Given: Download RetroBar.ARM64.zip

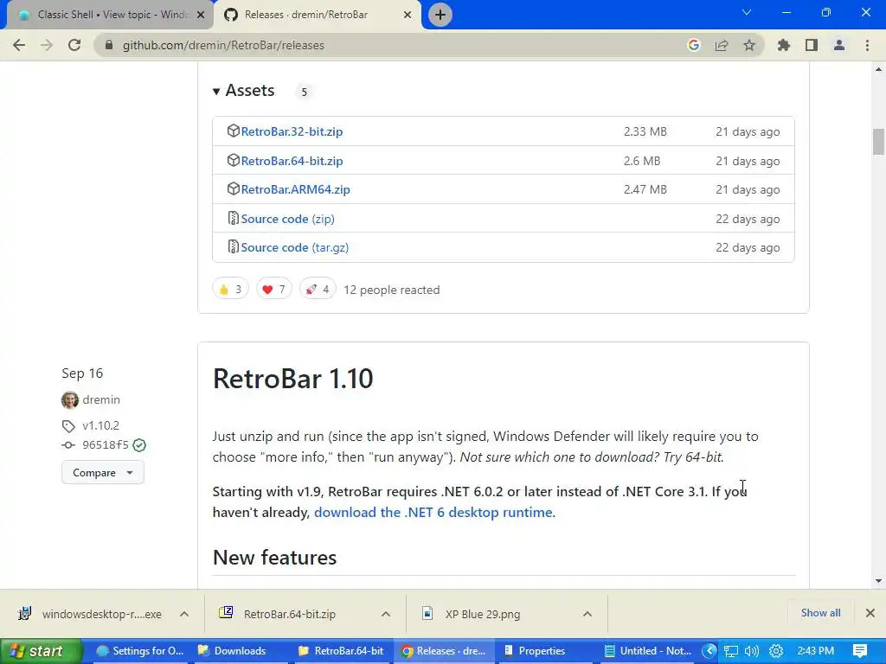Looking at the screenshot, I should click(x=296, y=189).
